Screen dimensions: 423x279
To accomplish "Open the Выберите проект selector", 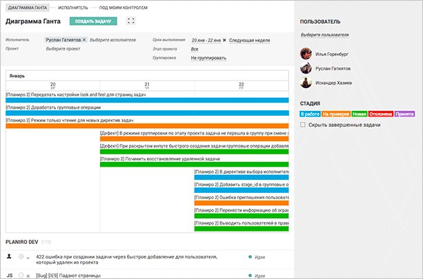I will point(63,49).
